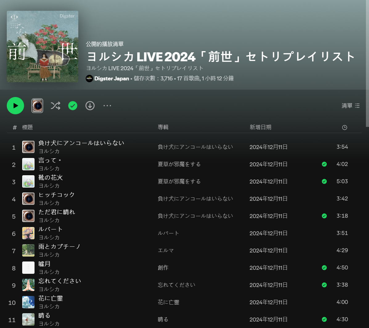Select the track title 言って。

pos(50,160)
